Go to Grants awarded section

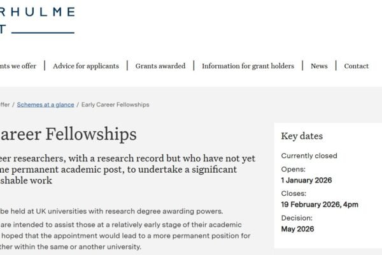(x=160, y=66)
